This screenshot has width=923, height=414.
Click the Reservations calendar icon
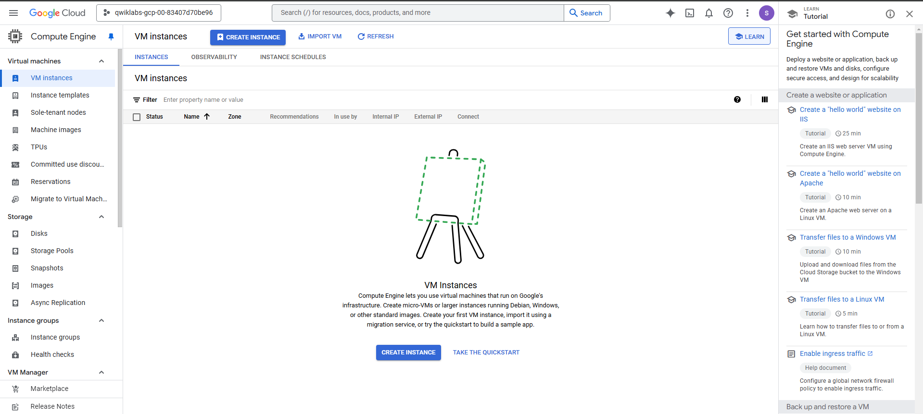tap(15, 182)
